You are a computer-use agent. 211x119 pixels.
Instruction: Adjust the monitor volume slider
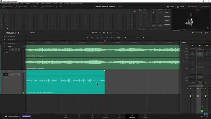198,33
